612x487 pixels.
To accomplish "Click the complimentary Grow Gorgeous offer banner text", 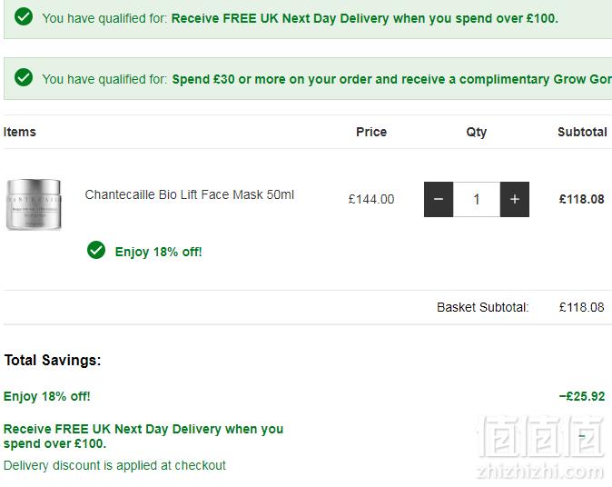I will click(x=392, y=79).
